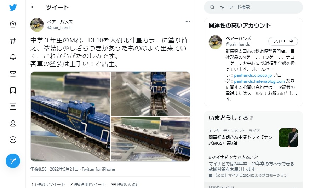321x188 pixels.
Task: Toggle the フォロー中 following button
Action: pyautogui.click(x=283, y=41)
